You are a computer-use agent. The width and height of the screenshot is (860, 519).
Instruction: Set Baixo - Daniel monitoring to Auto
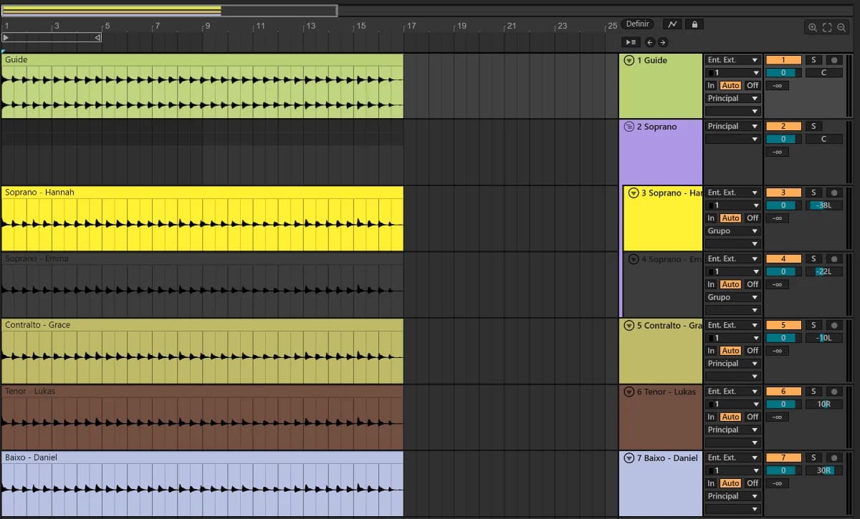(x=730, y=483)
